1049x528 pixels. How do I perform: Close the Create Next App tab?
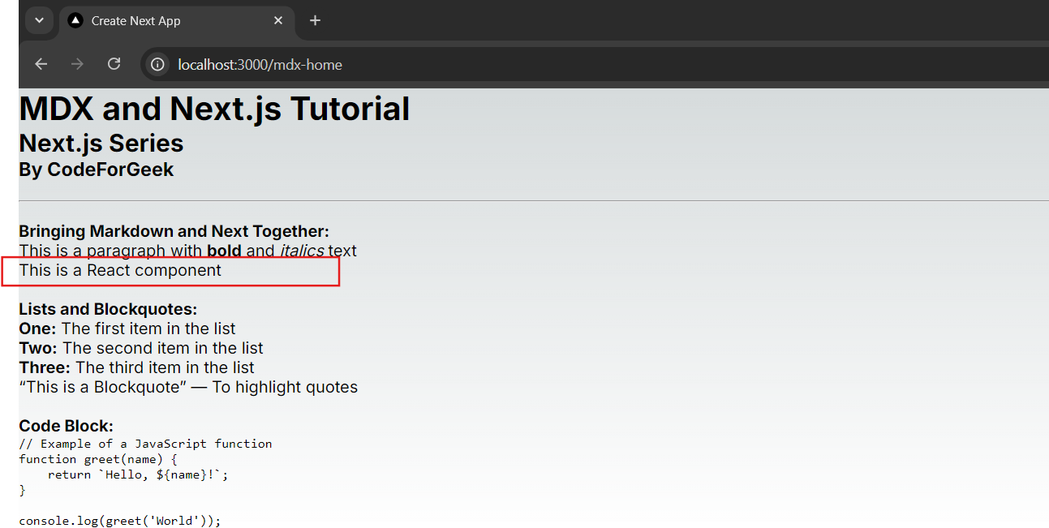(278, 20)
